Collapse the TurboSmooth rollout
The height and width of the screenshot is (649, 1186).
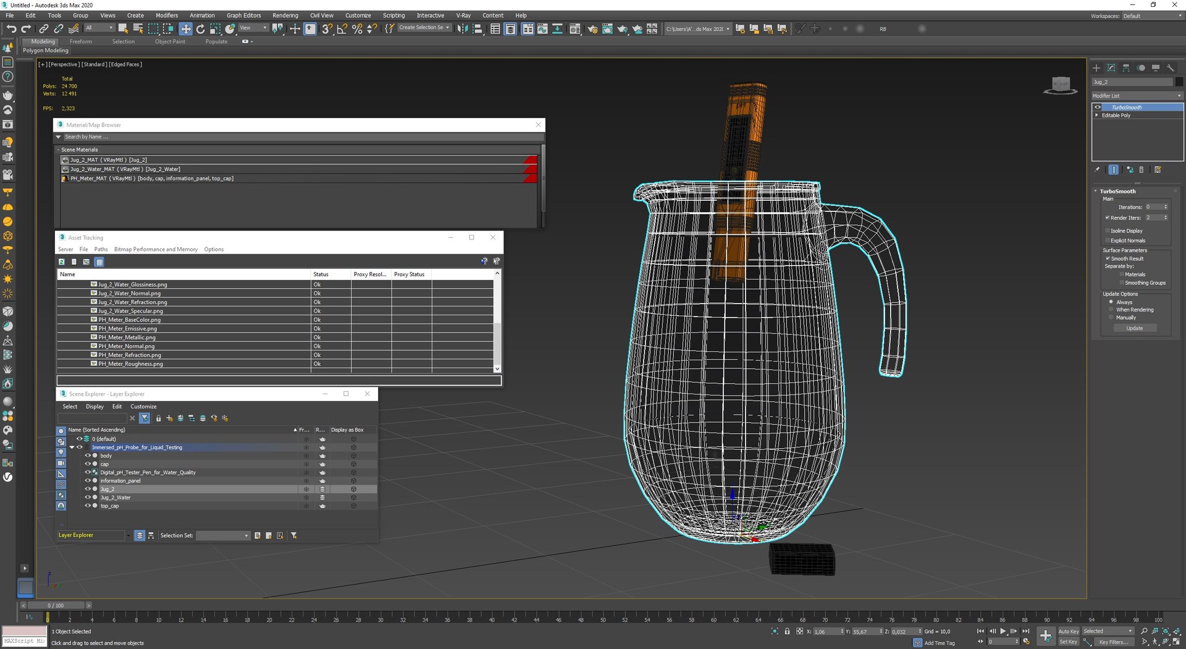tap(1096, 191)
